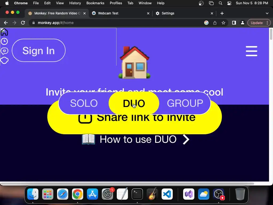This screenshot has width=273, height=205.
Task: Open Trash in the Dock
Action: 240,194
